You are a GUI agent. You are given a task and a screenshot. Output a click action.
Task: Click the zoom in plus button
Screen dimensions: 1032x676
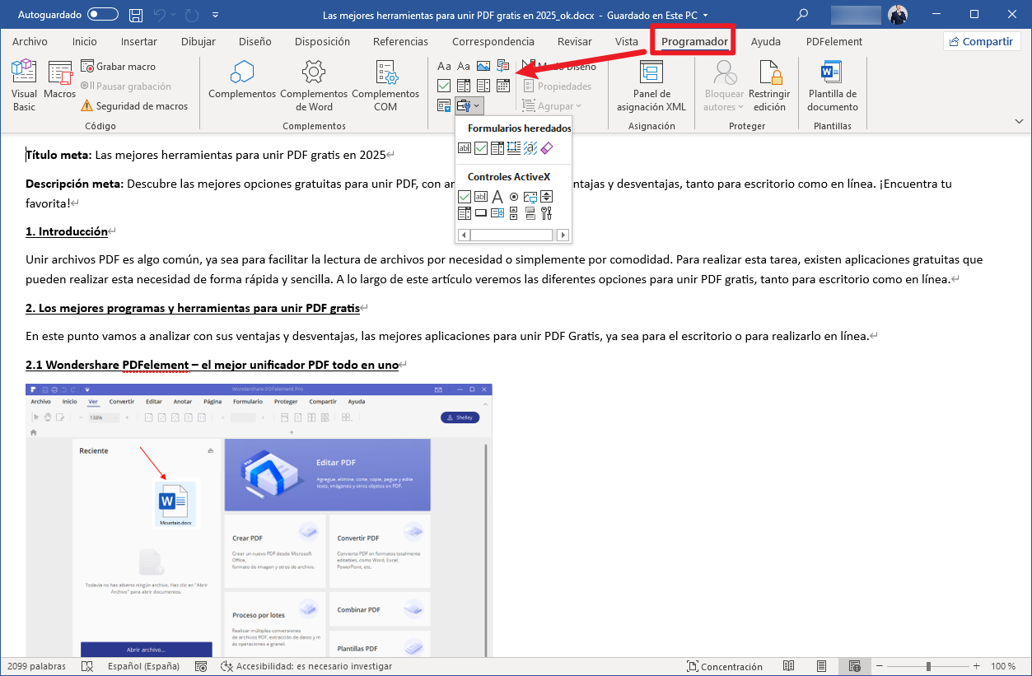977,666
